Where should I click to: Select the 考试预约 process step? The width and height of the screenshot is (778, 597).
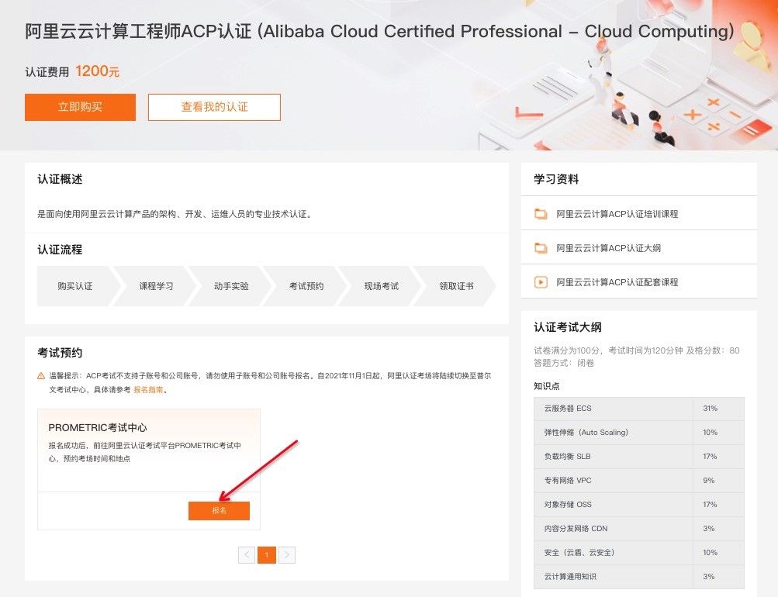pyautogui.click(x=306, y=286)
